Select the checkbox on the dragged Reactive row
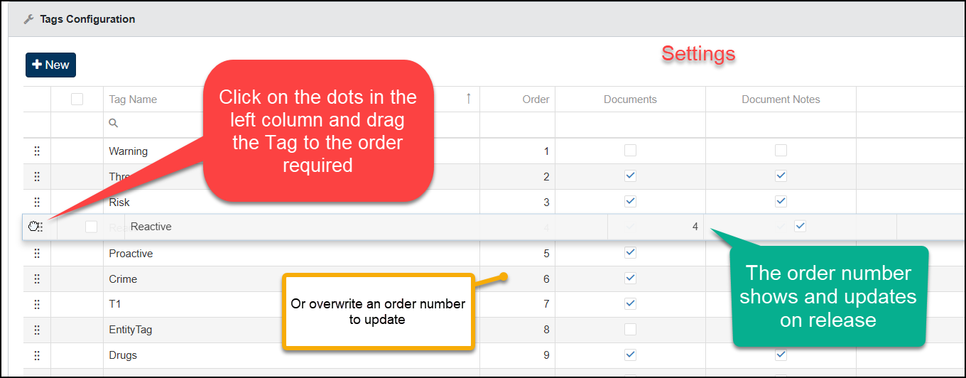This screenshot has width=966, height=378. click(x=91, y=227)
